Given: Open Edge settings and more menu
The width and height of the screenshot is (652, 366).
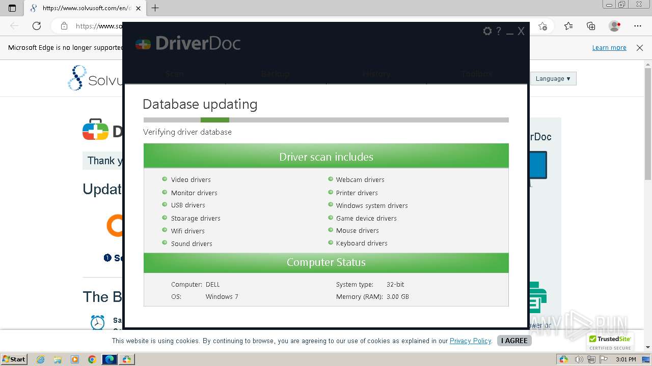Looking at the screenshot, I should [x=638, y=26].
